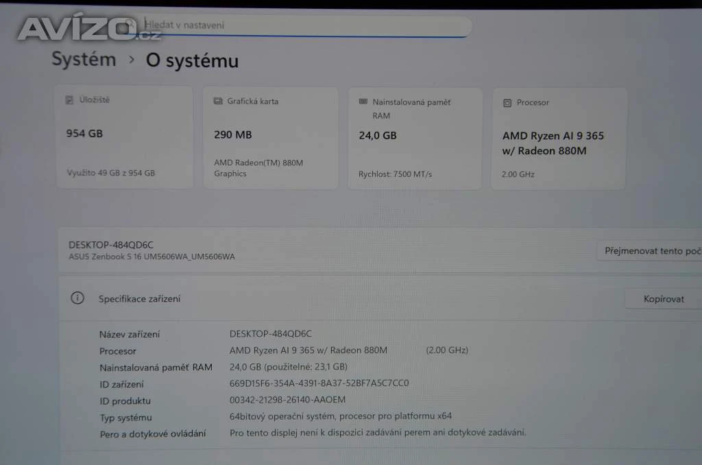
Task: Select the AMD Radeon(TM) 880M Graphics text
Action: pyautogui.click(x=258, y=168)
